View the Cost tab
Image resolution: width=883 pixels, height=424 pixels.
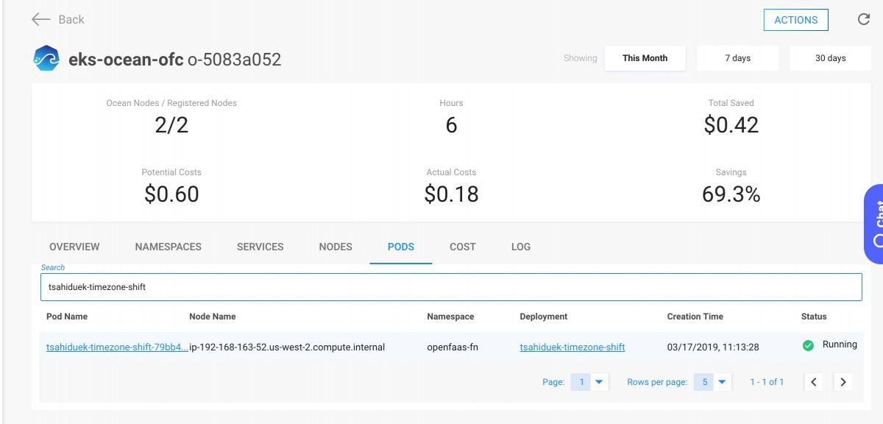[x=462, y=247]
